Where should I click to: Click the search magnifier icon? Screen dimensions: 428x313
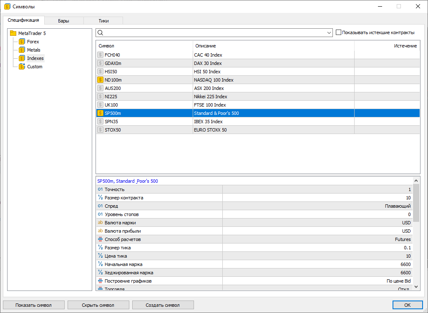coord(101,33)
